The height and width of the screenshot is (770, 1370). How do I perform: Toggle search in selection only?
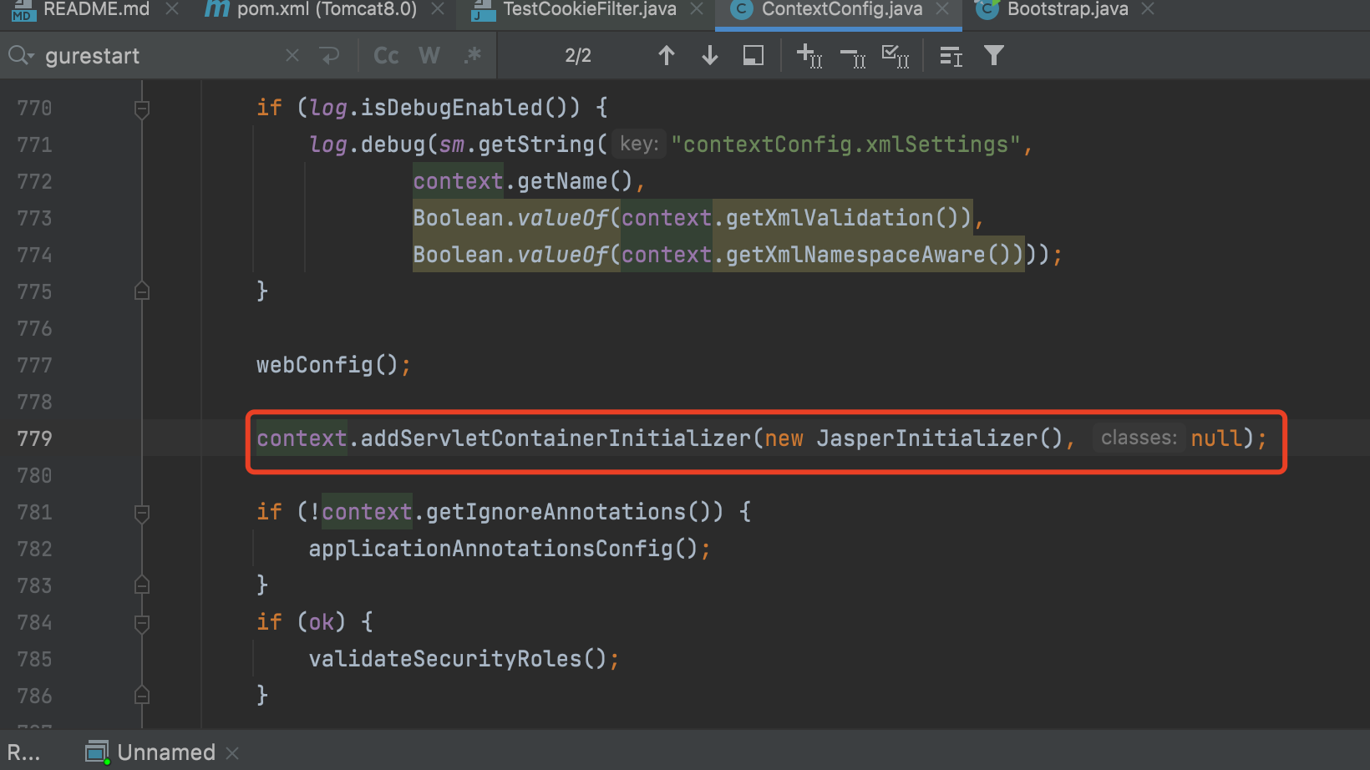753,56
